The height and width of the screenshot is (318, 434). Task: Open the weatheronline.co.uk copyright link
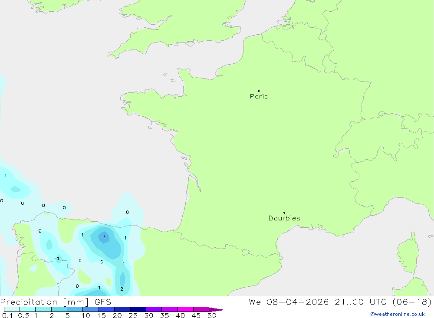[398, 314]
